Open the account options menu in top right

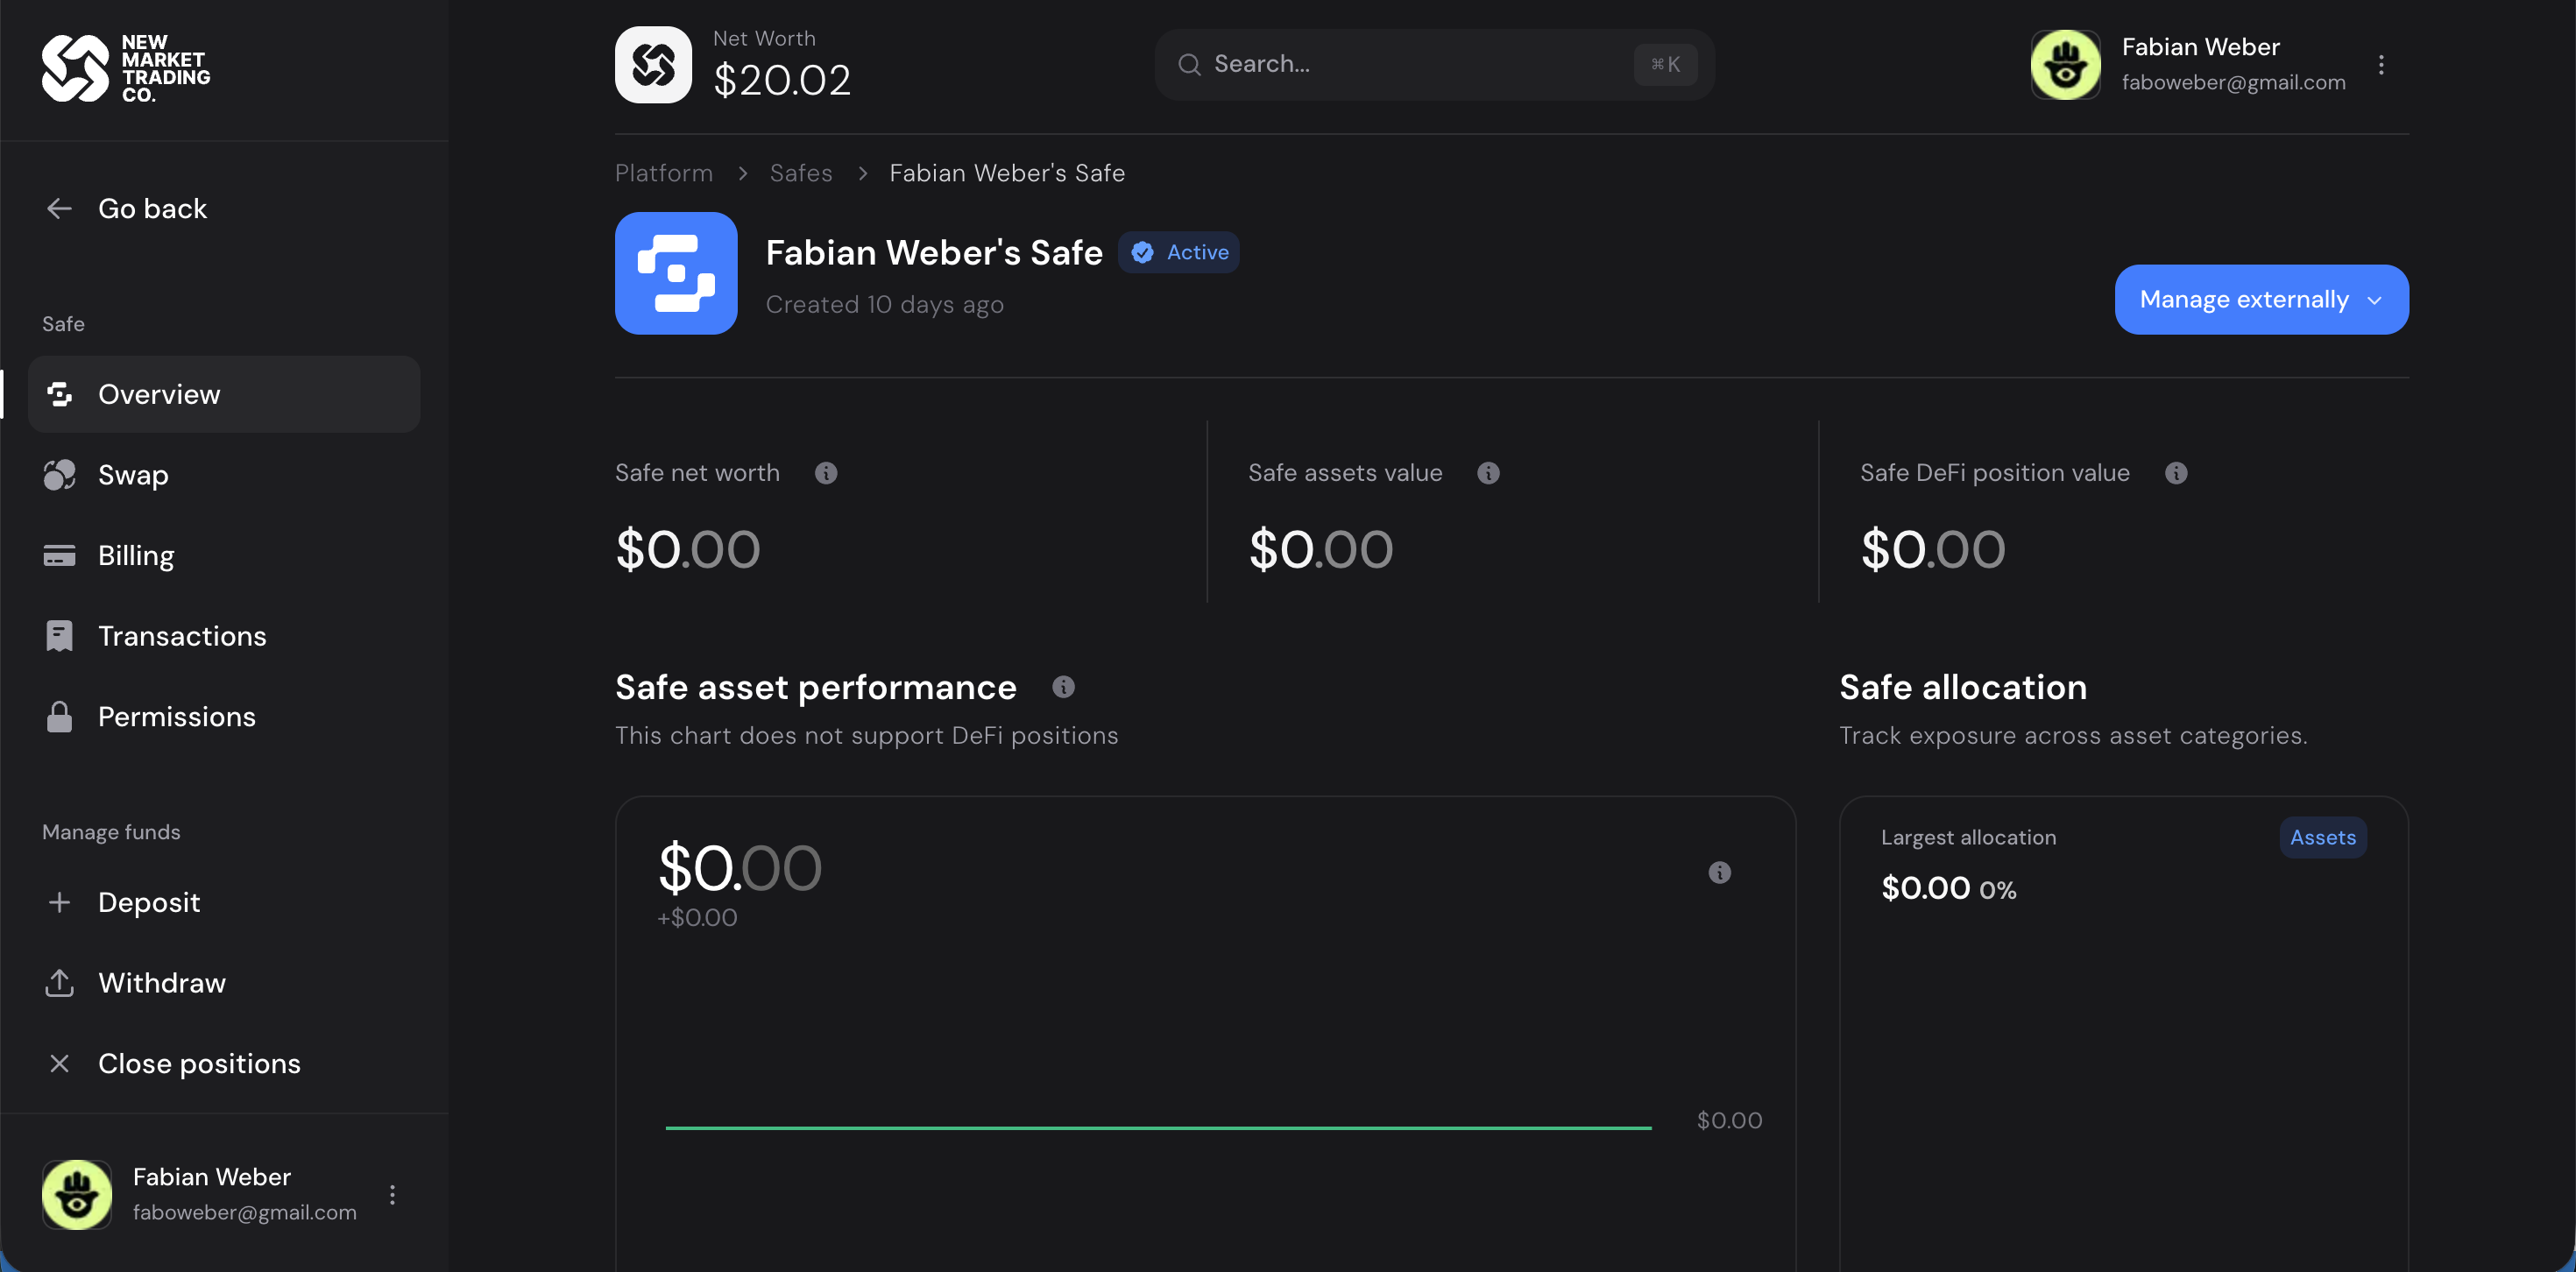(2383, 64)
